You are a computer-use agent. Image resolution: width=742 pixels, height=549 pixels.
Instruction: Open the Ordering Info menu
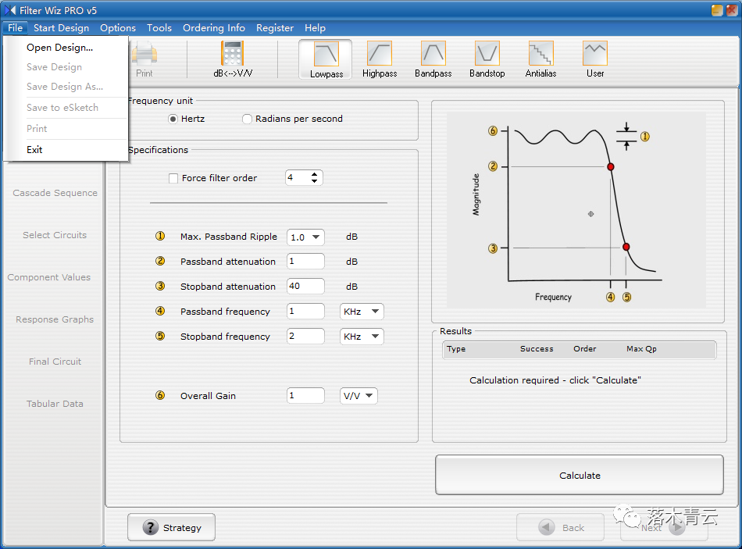(214, 28)
